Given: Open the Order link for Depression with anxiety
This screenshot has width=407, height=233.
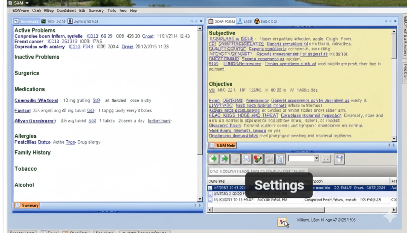Looking at the screenshot, I should point(127,47).
